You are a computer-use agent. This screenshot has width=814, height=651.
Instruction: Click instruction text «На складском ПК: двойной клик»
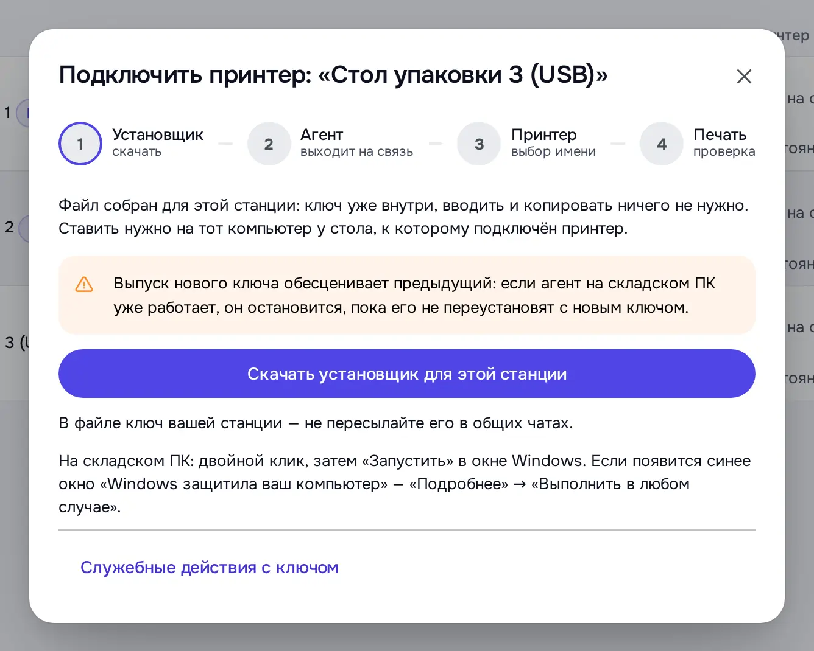point(182,461)
